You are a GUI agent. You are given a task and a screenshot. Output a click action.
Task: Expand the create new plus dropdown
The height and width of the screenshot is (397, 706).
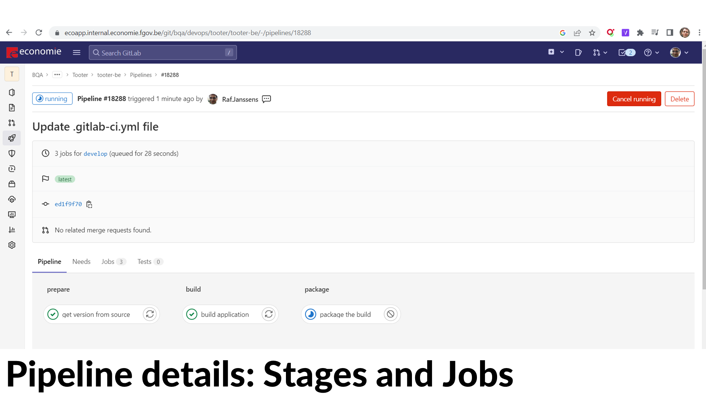556,52
